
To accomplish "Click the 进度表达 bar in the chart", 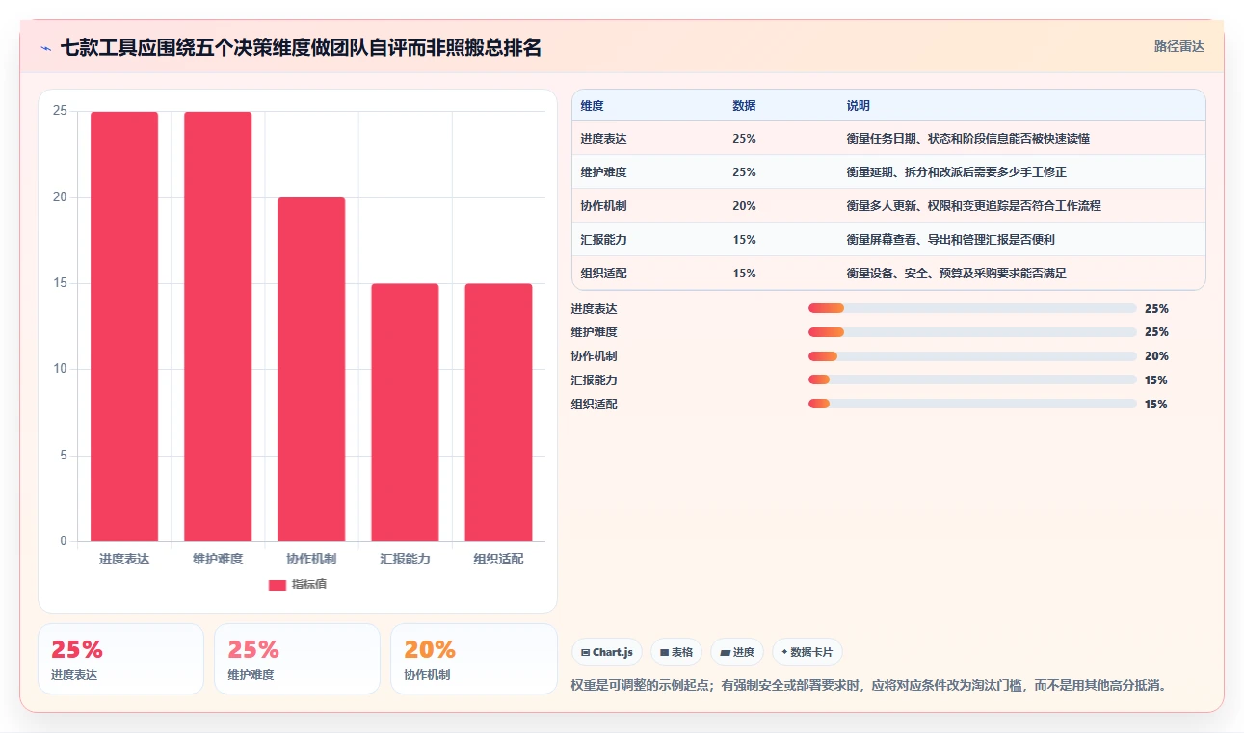I will pos(124,327).
